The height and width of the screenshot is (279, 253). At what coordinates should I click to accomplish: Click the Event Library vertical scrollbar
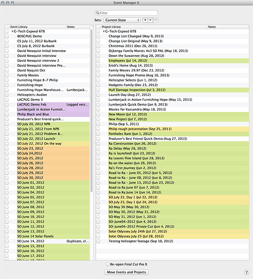(x=92, y=110)
